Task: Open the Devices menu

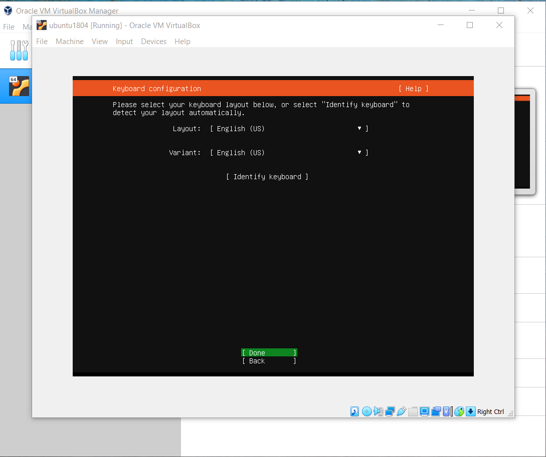Action: click(153, 42)
